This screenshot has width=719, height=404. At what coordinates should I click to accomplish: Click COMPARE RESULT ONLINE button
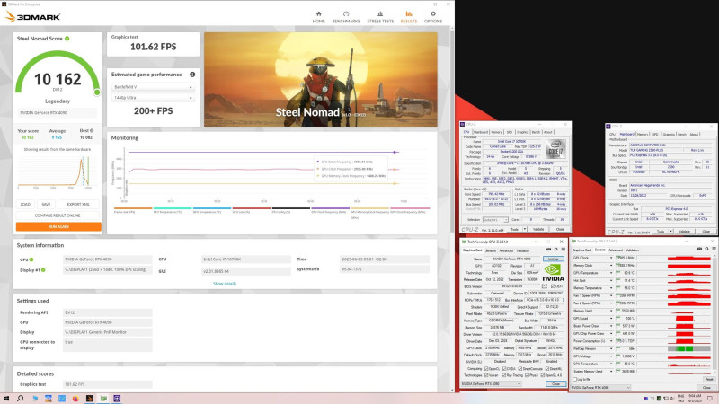[58, 215]
